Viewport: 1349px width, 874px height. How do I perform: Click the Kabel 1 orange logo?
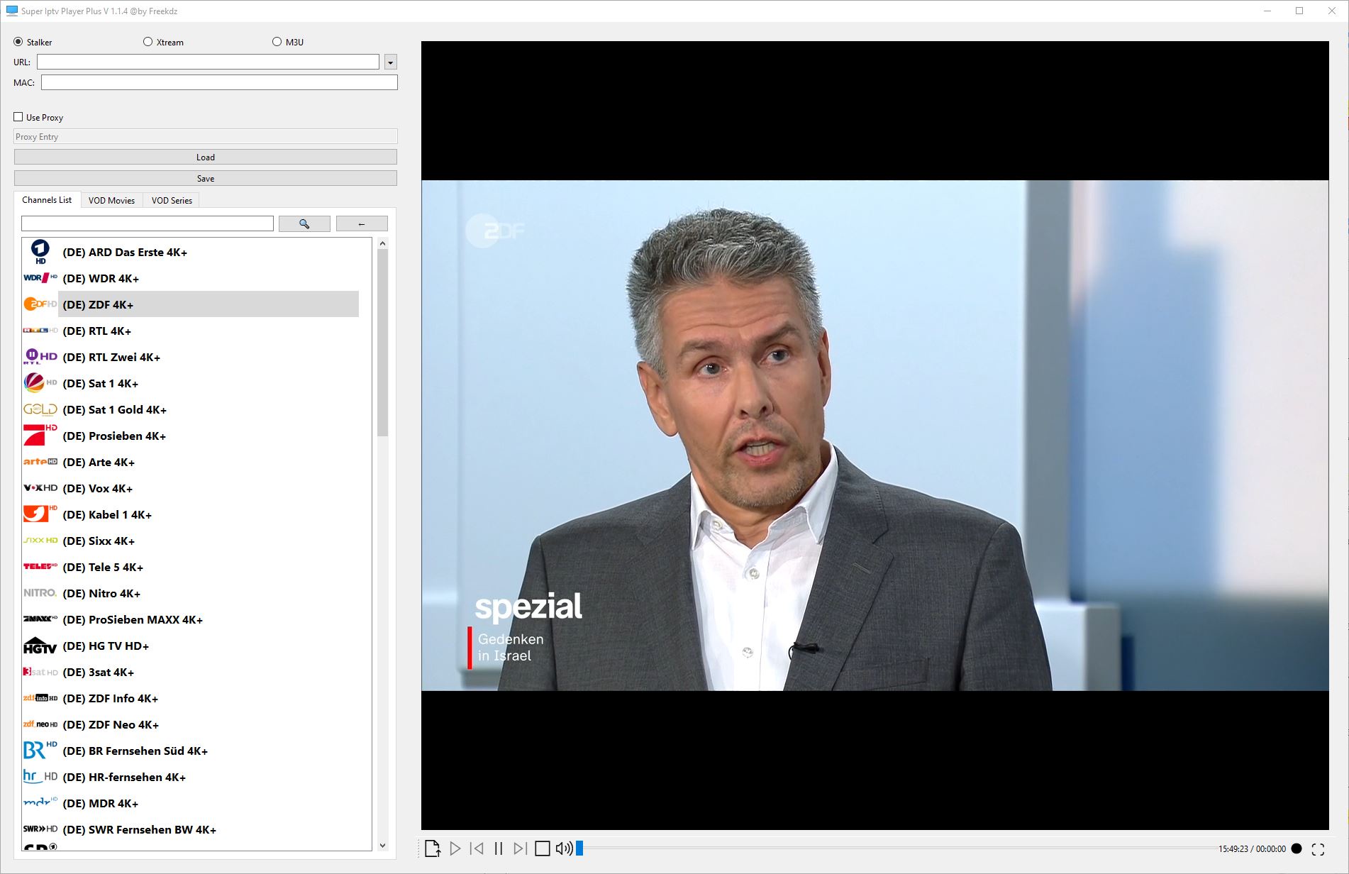40,514
